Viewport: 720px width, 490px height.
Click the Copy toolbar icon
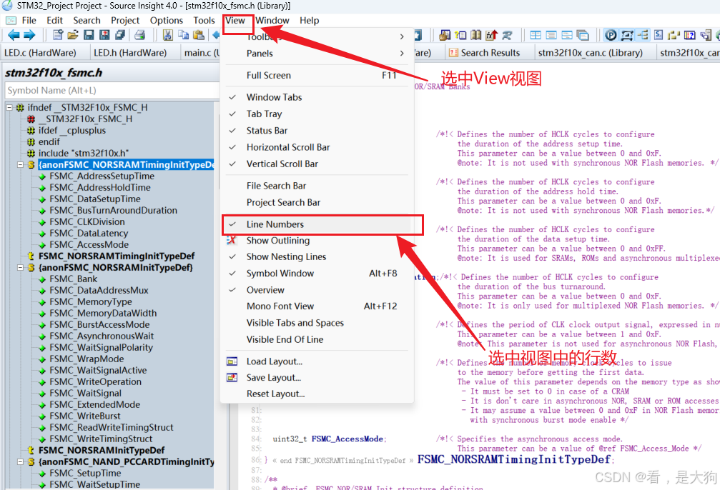pos(183,35)
